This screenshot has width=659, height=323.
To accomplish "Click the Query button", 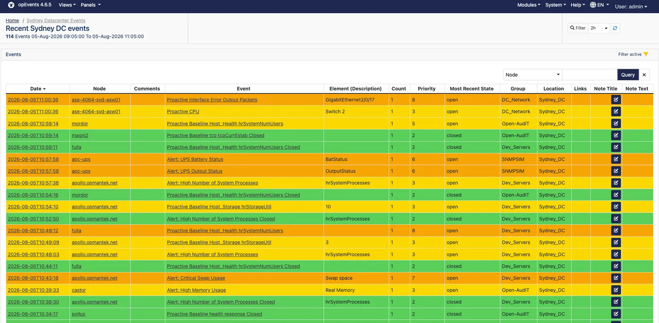I will click(628, 74).
